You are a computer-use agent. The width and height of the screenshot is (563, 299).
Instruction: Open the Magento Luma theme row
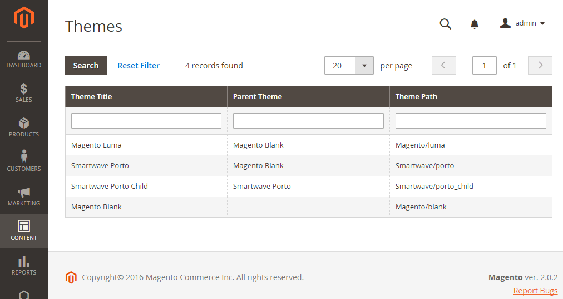(308, 145)
